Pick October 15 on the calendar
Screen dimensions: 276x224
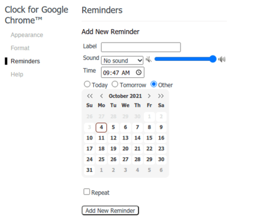coord(149,138)
